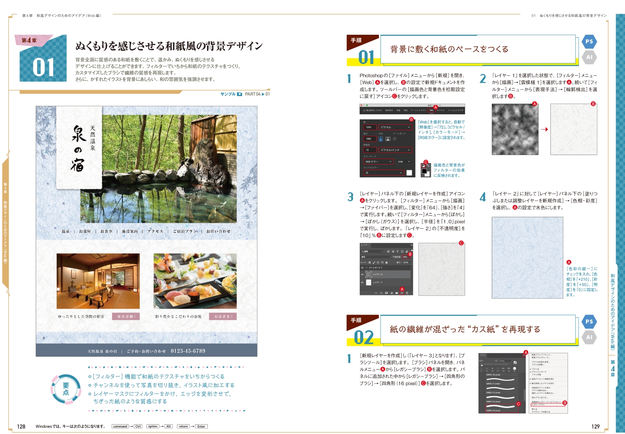Open the 8 bit depth dropdown
625x434 pixels.
click(x=404, y=162)
